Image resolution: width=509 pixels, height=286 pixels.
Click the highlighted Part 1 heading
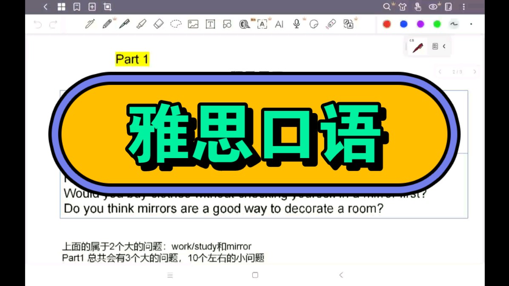point(132,59)
